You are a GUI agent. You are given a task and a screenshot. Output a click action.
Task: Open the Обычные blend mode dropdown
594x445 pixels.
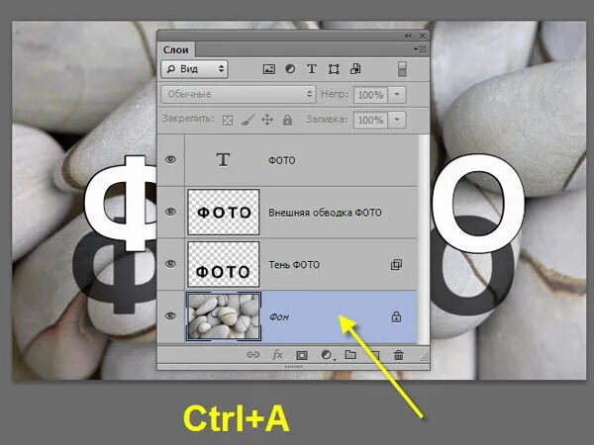(x=239, y=94)
